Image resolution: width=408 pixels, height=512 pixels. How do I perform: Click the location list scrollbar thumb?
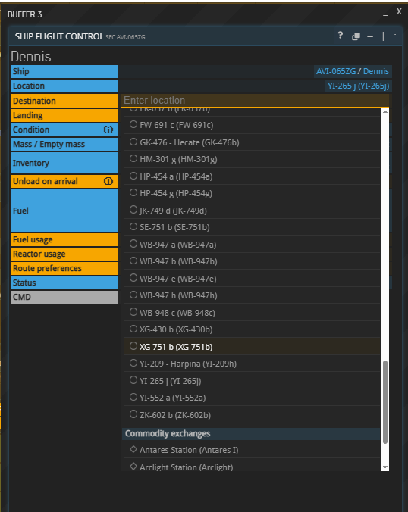385,402
